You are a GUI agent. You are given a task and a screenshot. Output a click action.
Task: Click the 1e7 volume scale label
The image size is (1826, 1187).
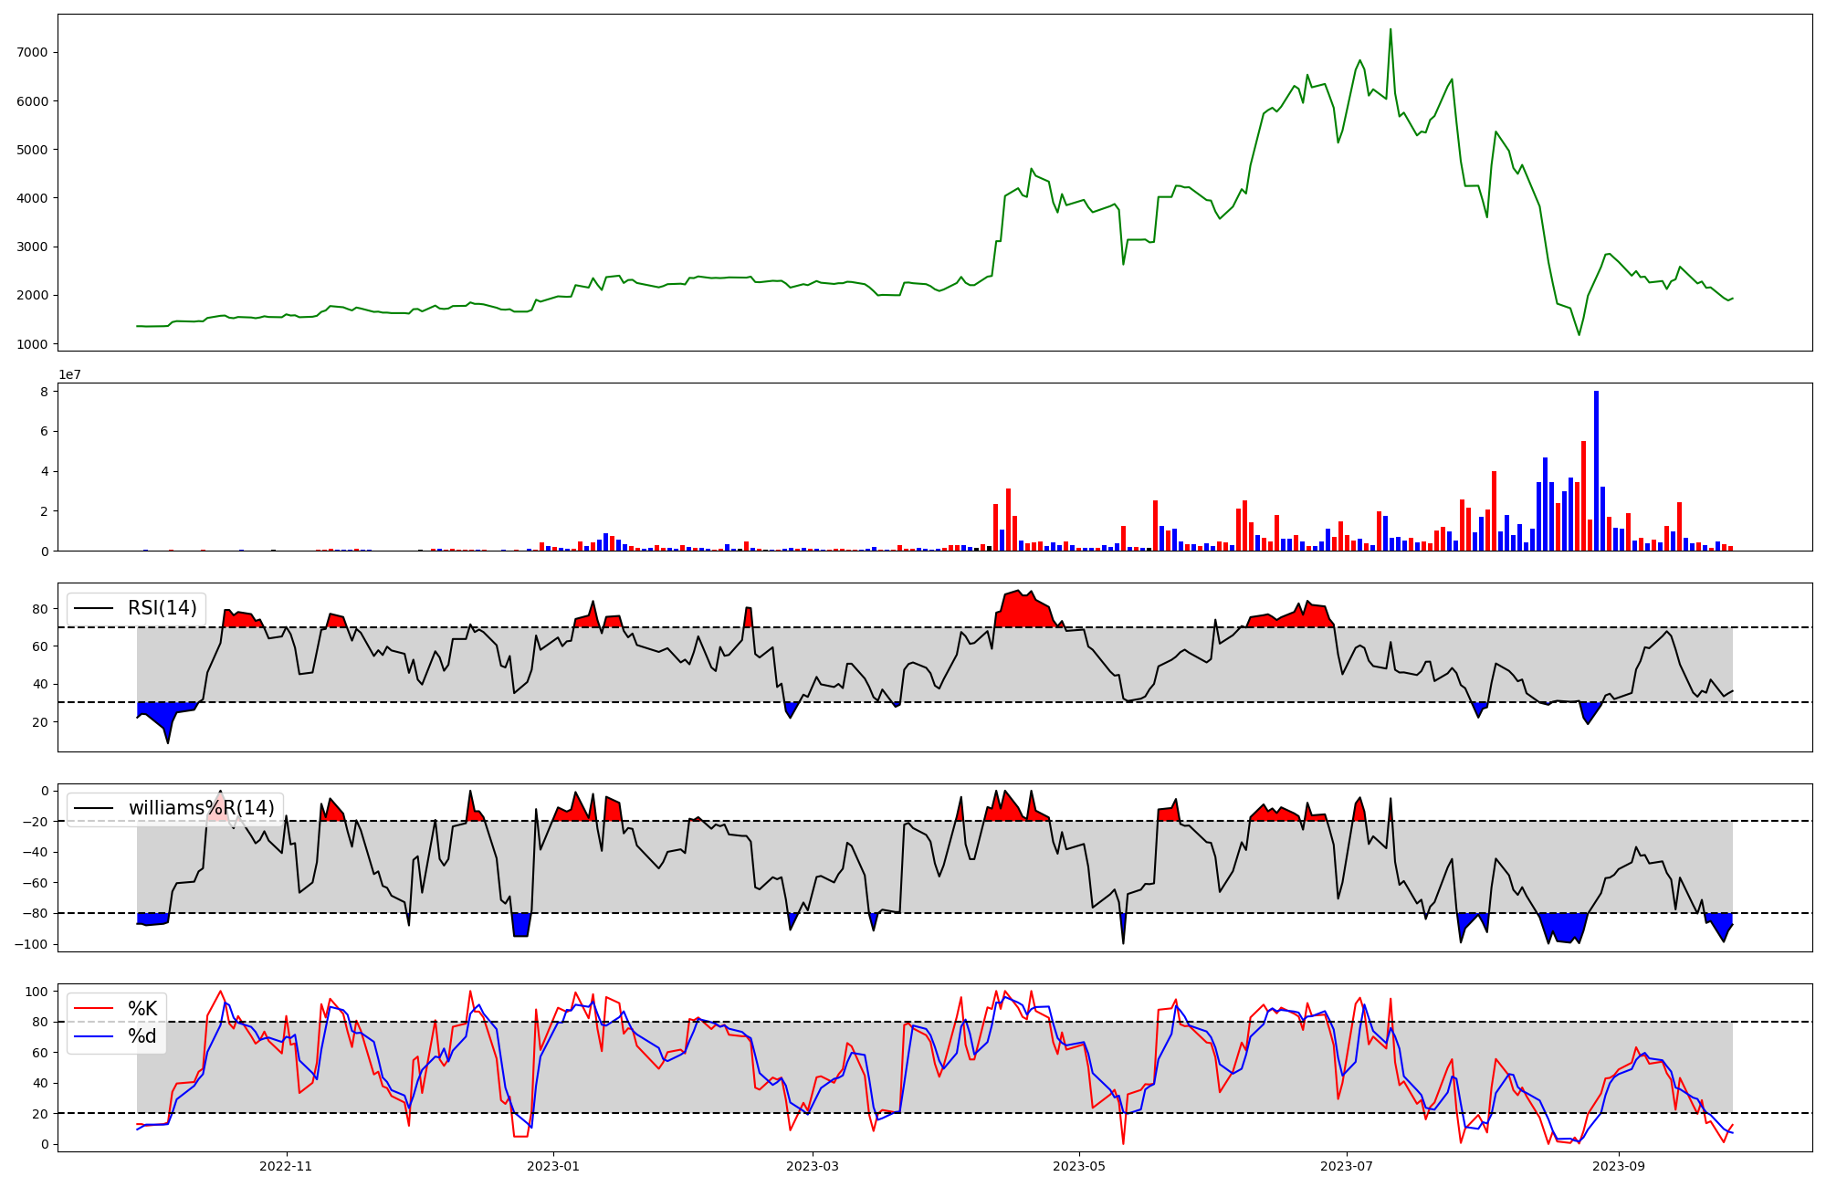[x=69, y=375]
